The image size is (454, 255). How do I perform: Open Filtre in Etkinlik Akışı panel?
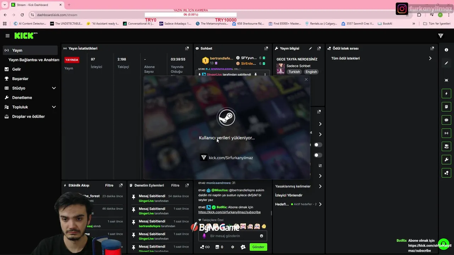pos(109,185)
